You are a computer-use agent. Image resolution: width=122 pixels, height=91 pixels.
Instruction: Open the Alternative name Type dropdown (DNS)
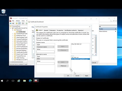45,59
